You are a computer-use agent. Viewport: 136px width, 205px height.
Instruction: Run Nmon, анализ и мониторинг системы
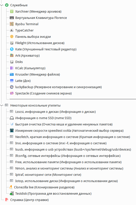[69, 168]
